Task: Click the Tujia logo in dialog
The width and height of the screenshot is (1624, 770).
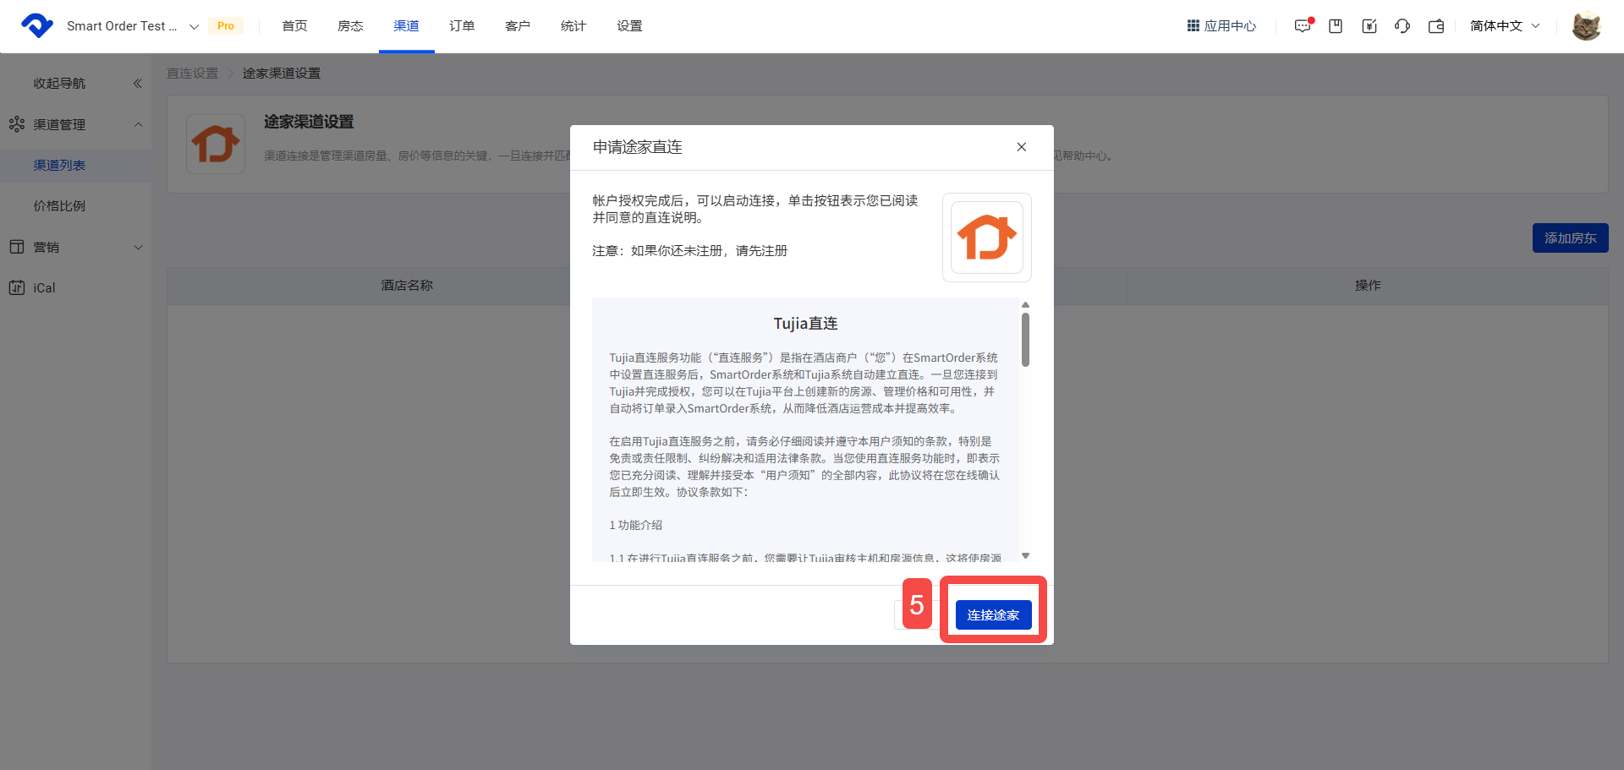Action: tap(986, 238)
